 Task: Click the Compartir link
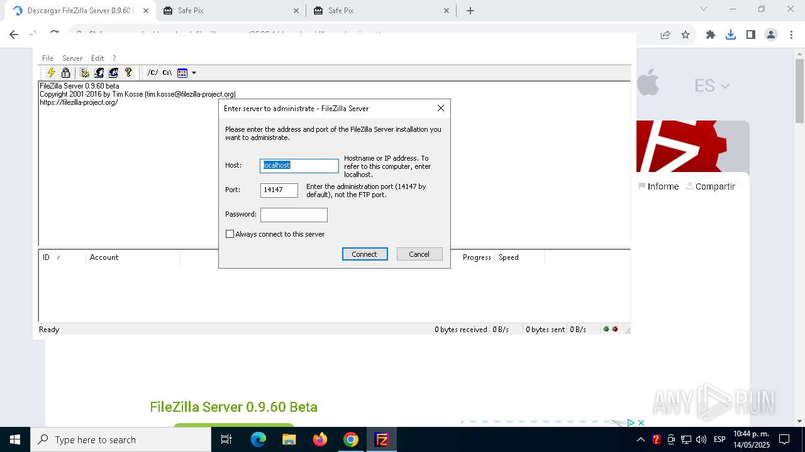pyautogui.click(x=711, y=186)
